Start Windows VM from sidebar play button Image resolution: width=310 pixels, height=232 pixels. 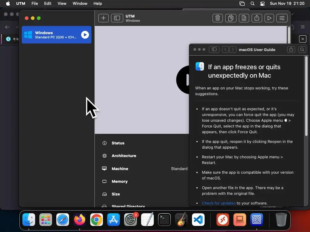(85, 35)
